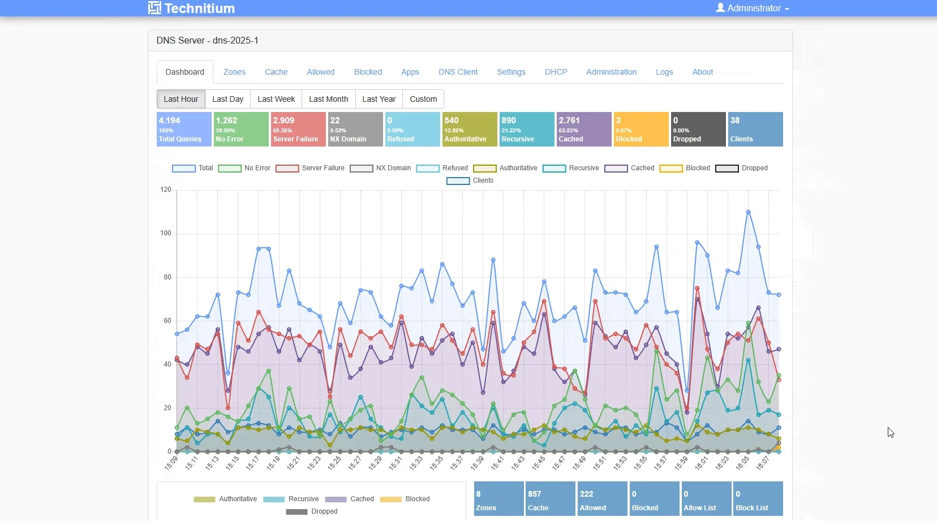
Task: Go to the Logs tab
Action: (x=664, y=72)
